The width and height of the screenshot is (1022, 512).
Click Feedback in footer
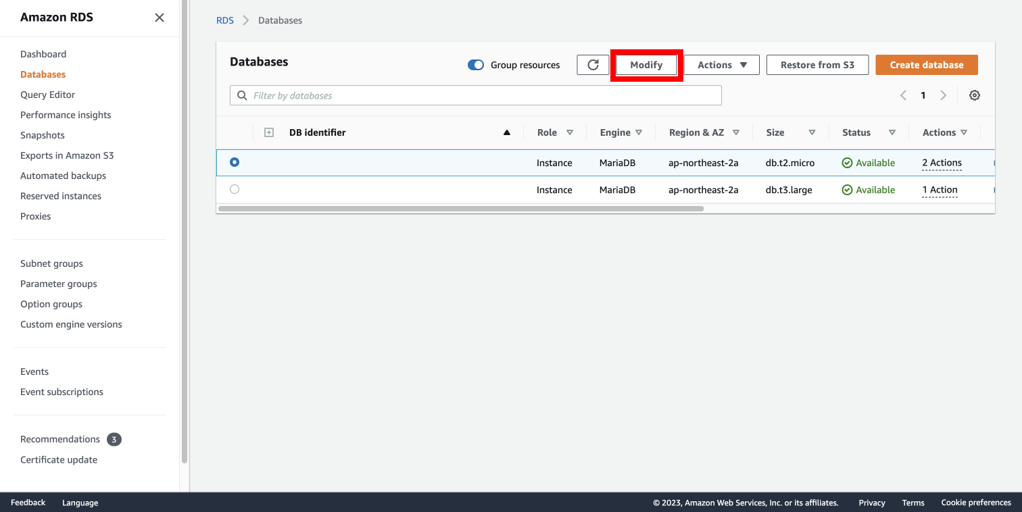coord(28,503)
